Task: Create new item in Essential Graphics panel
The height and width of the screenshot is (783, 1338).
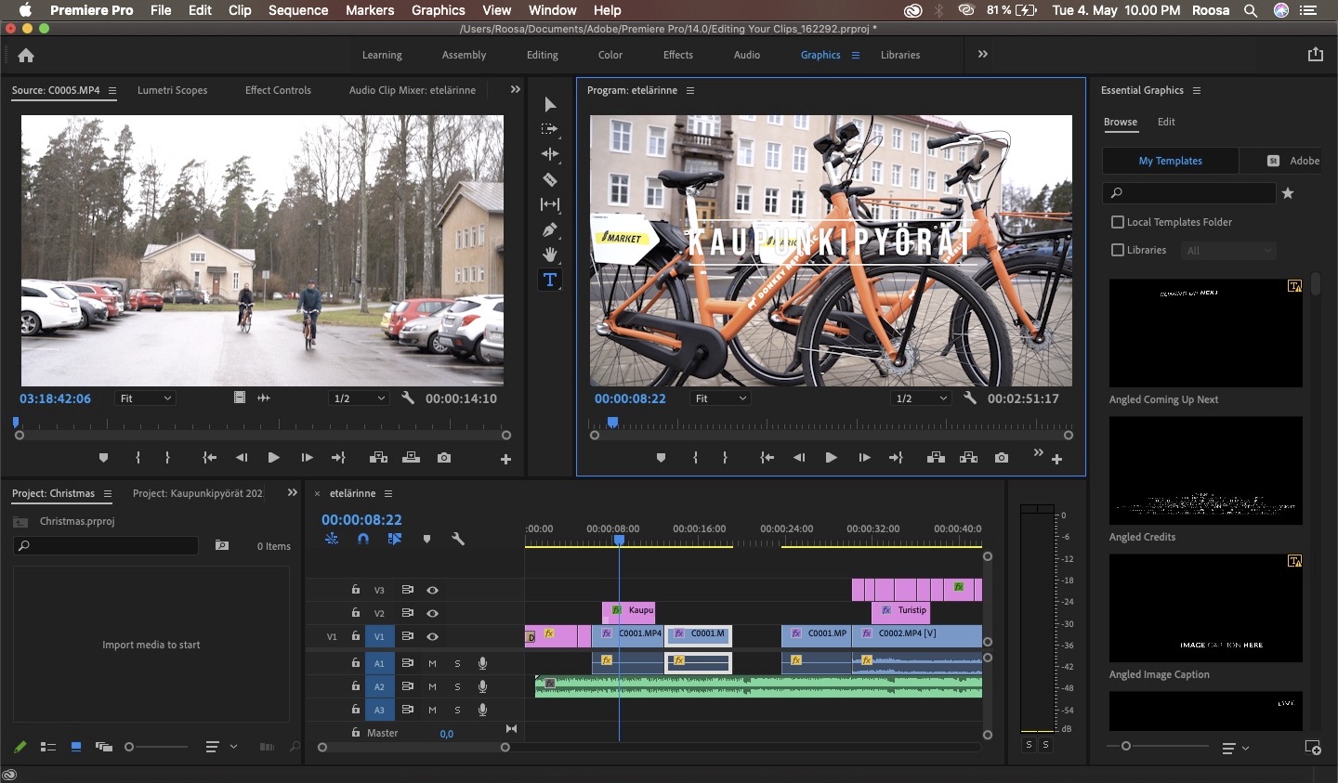Action: coord(1313,747)
